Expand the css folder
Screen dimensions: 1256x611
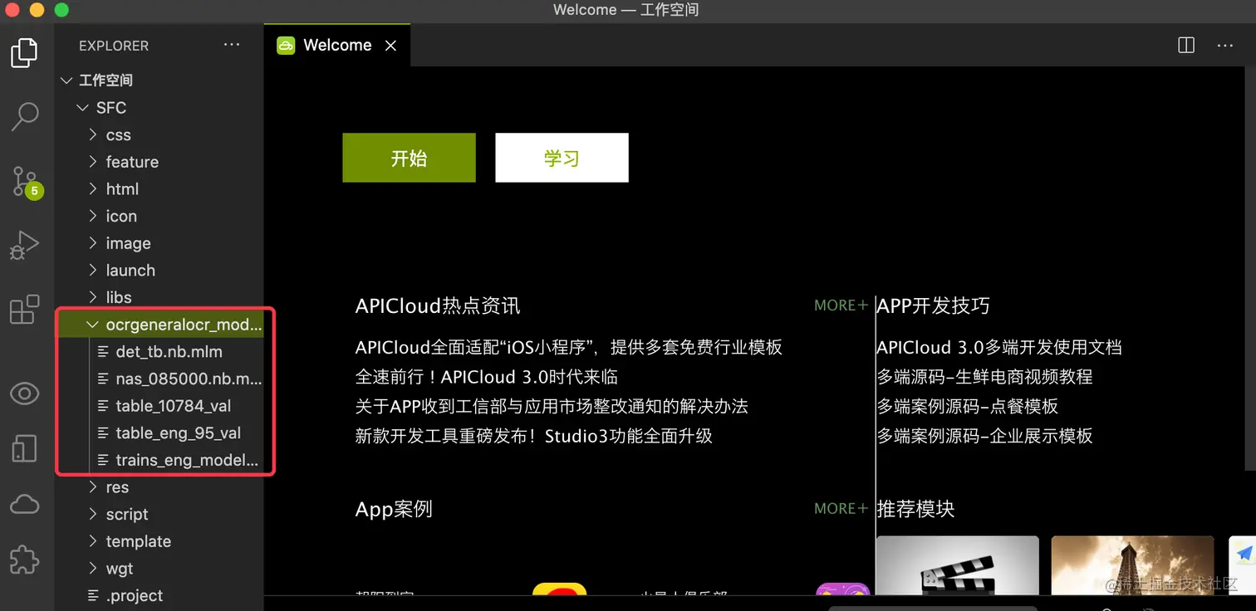(159, 135)
